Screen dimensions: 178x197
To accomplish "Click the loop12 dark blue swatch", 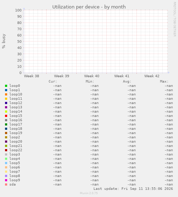I will coord(6,103).
